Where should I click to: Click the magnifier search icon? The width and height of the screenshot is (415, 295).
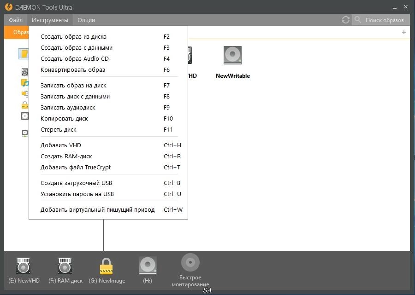358,19
